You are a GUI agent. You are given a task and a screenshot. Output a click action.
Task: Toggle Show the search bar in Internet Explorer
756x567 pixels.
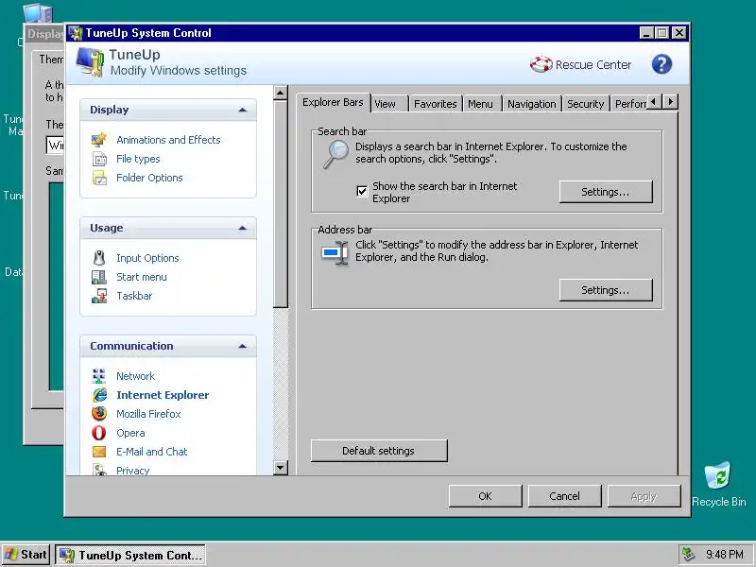click(362, 192)
